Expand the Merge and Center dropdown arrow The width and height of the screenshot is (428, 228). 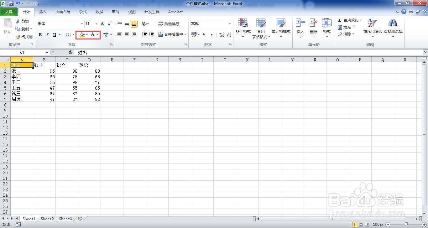pyautogui.click(x=185, y=34)
